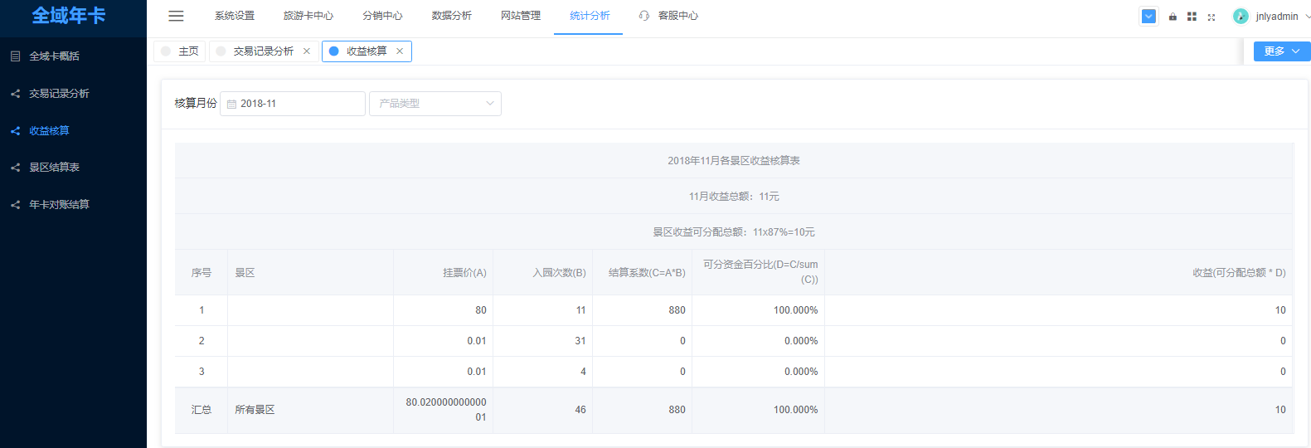Click the blue chevron box in top bar
Viewport: 1311px width, 448px height.
1148,17
